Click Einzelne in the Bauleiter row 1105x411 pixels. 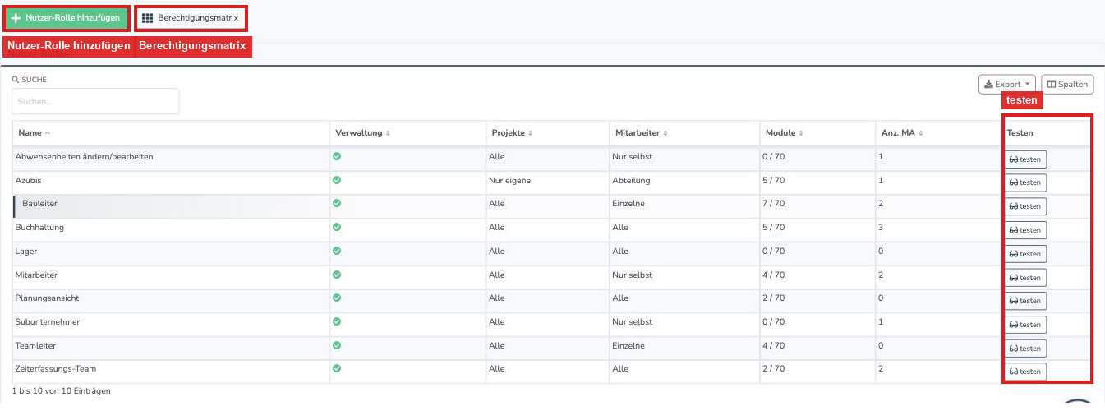pos(628,204)
